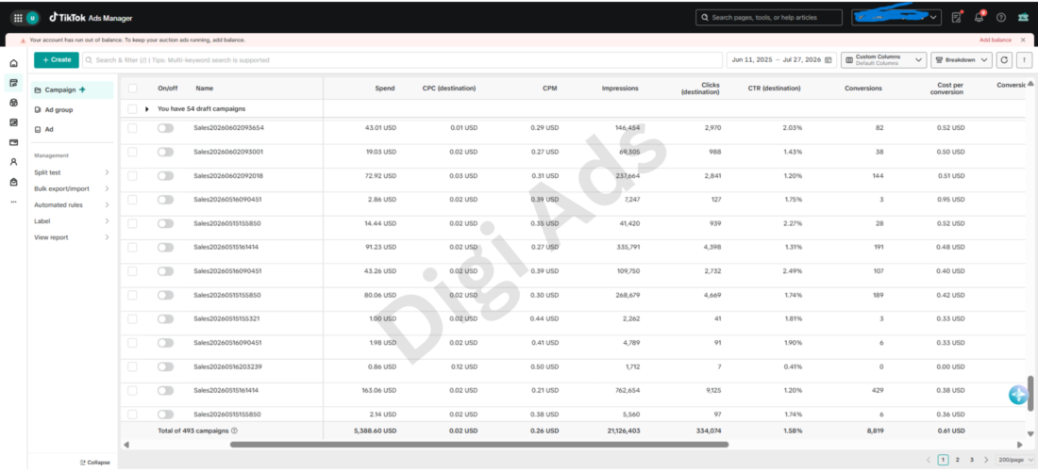Viewport: 1038px width, 471px height.
Task: Open the help question mark icon
Action: coord(1001,18)
